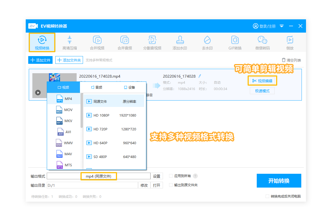Open the 合并音频 merge audio tool

pos(125,43)
